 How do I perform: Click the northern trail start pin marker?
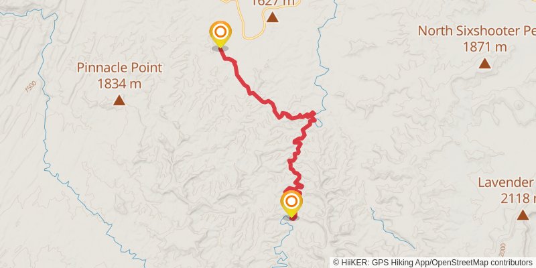coord(220,34)
